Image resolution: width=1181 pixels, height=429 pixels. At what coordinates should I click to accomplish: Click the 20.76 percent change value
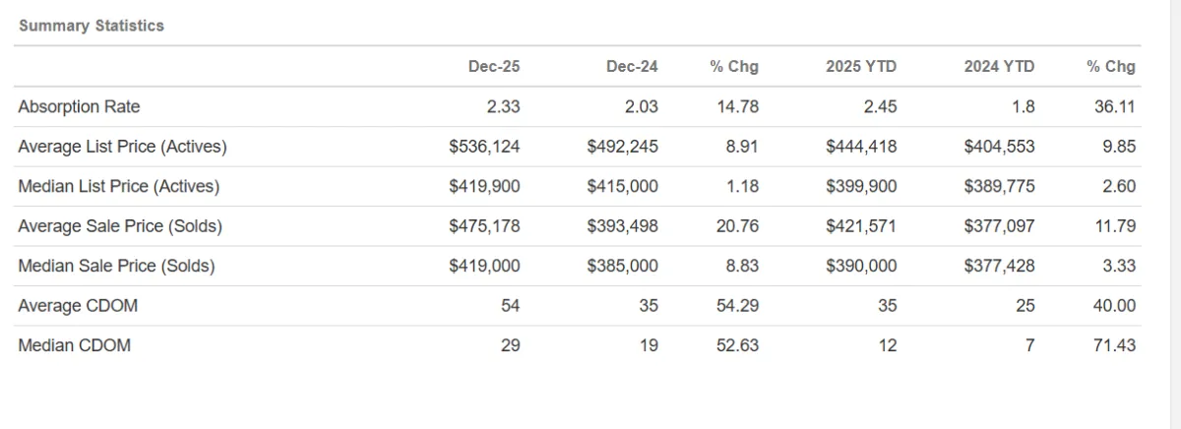[x=738, y=226]
